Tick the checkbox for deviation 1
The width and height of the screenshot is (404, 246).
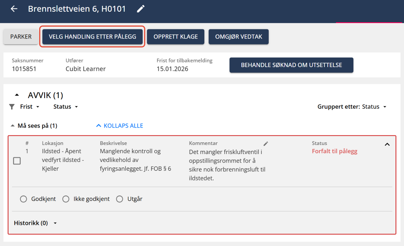pyautogui.click(x=17, y=161)
